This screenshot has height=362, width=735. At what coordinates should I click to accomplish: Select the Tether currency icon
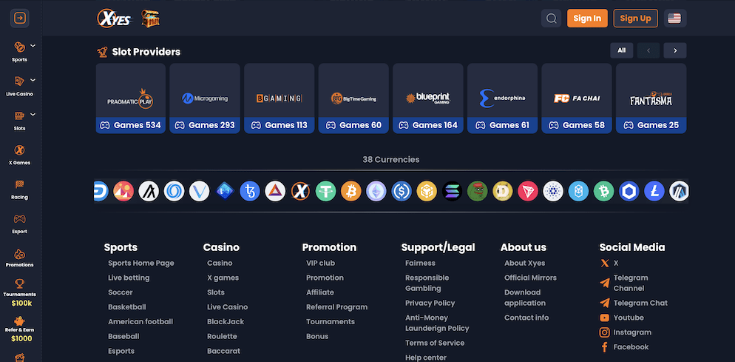click(326, 191)
